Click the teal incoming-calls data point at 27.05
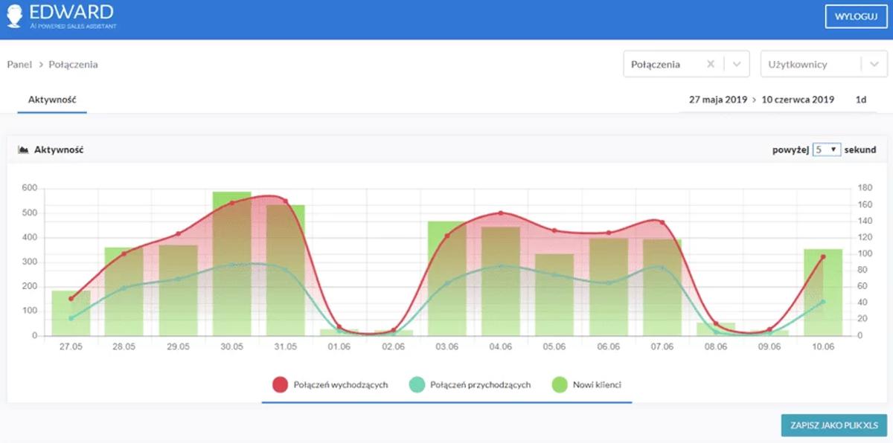The height and width of the screenshot is (443, 893). pyautogui.click(x=71, y=318)
